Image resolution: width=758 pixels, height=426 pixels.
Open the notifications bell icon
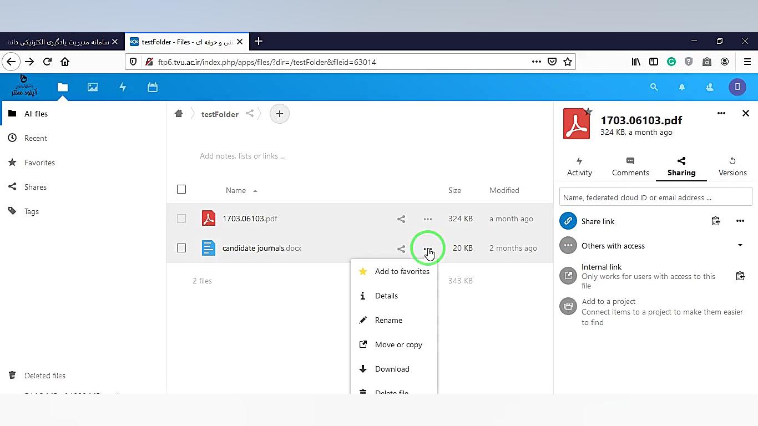[682, 87]
